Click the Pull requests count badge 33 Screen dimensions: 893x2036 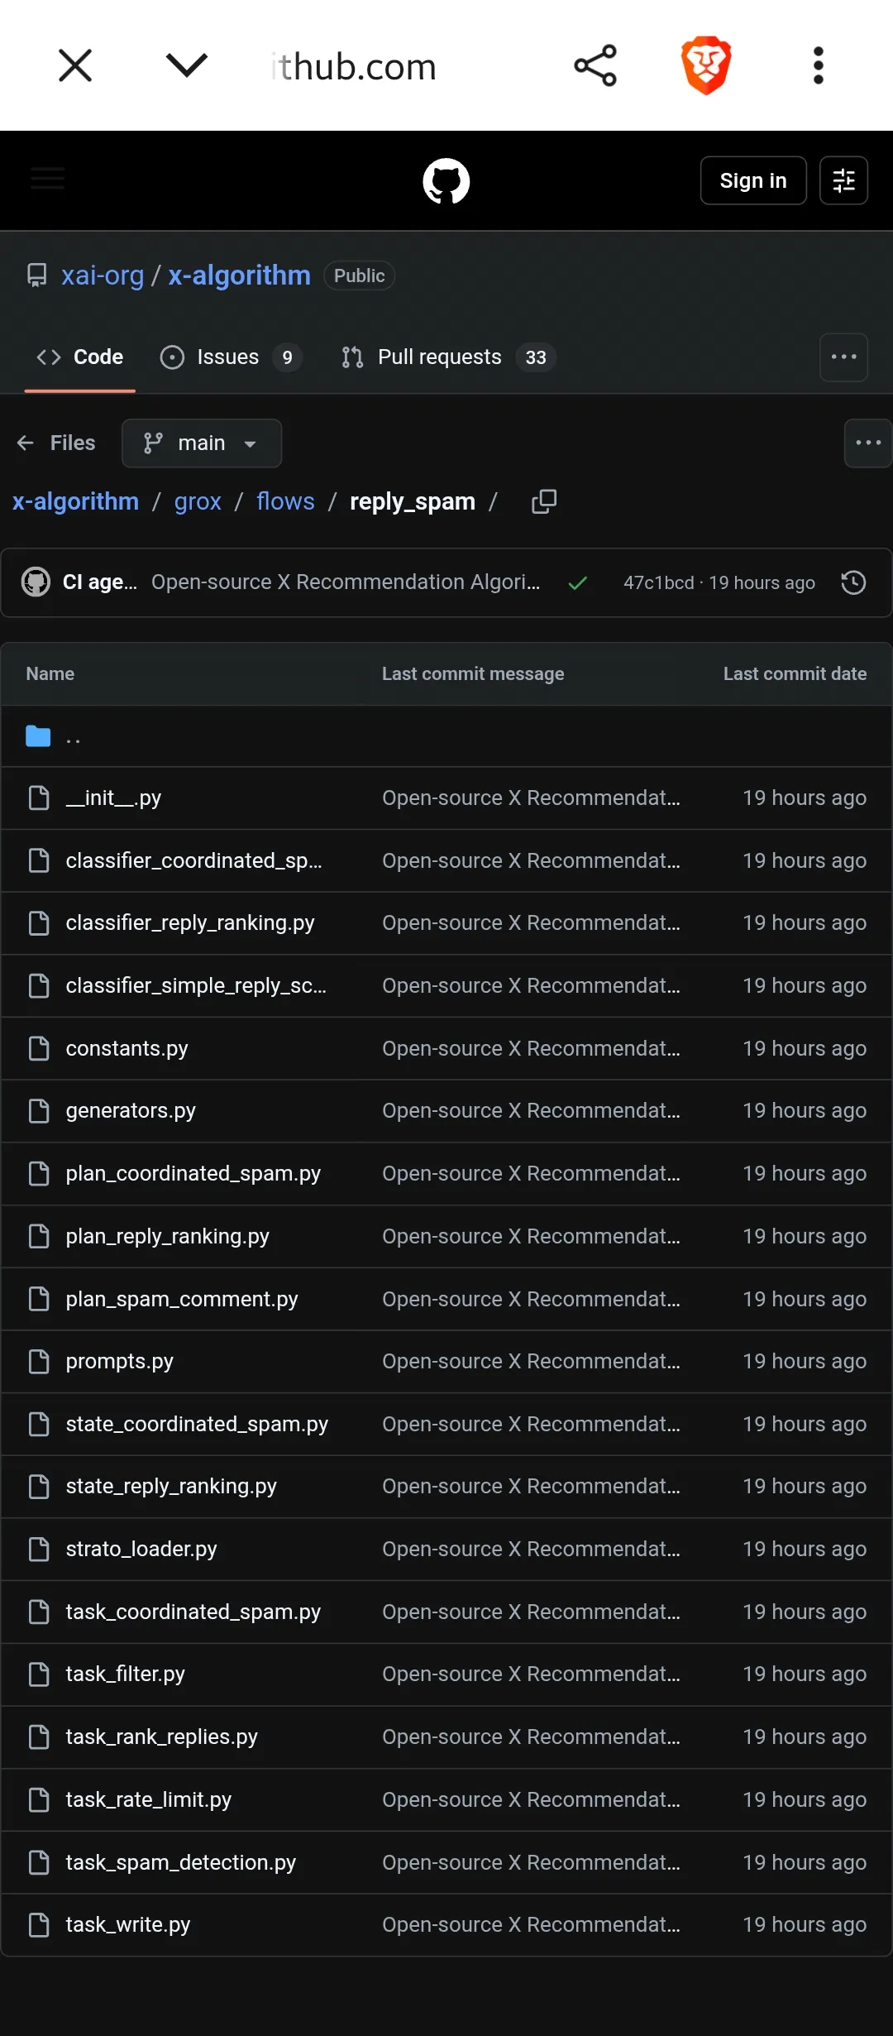coord(536,357)
